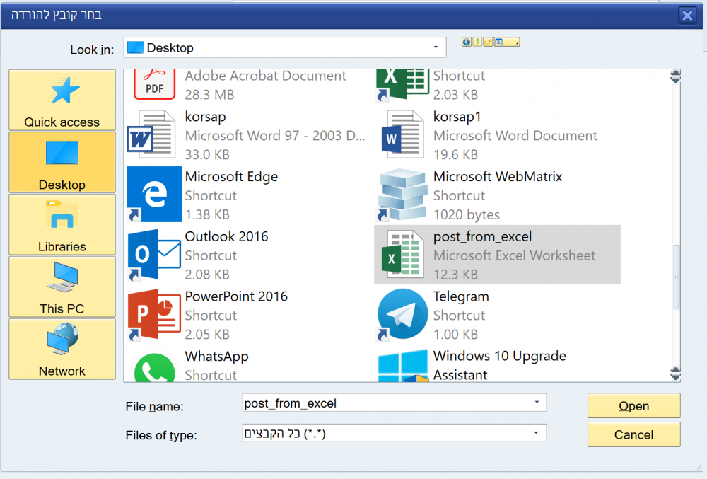Select the Adobe Acrobat PDF file icon
This screenshot has height=479, width=707.
(x=154, y=84)
